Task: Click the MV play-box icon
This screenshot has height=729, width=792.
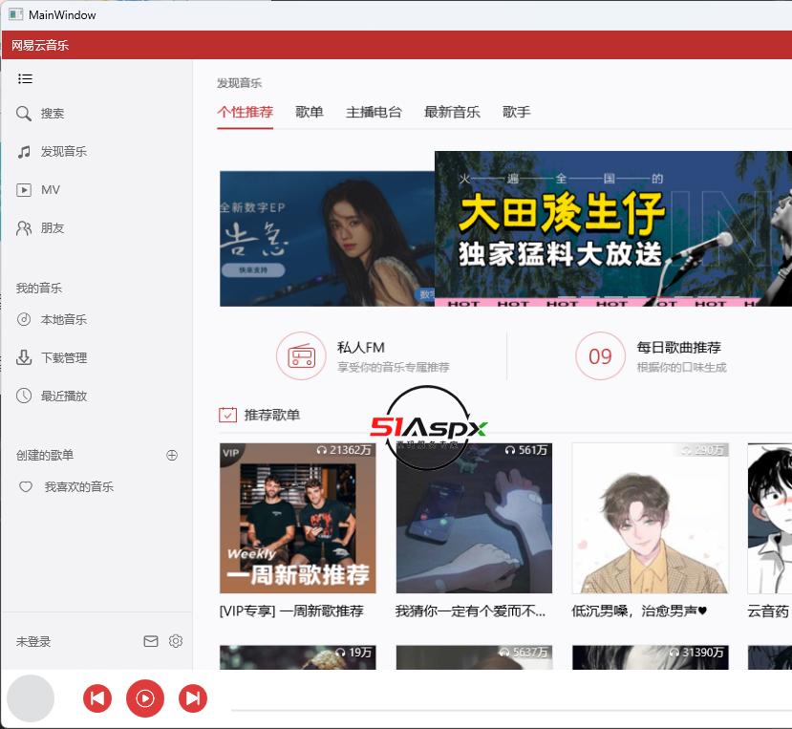Action: (24, 190)
